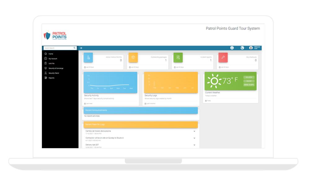Click the Security Activity card title
The image size is (310, 187).
pos(91,96)
